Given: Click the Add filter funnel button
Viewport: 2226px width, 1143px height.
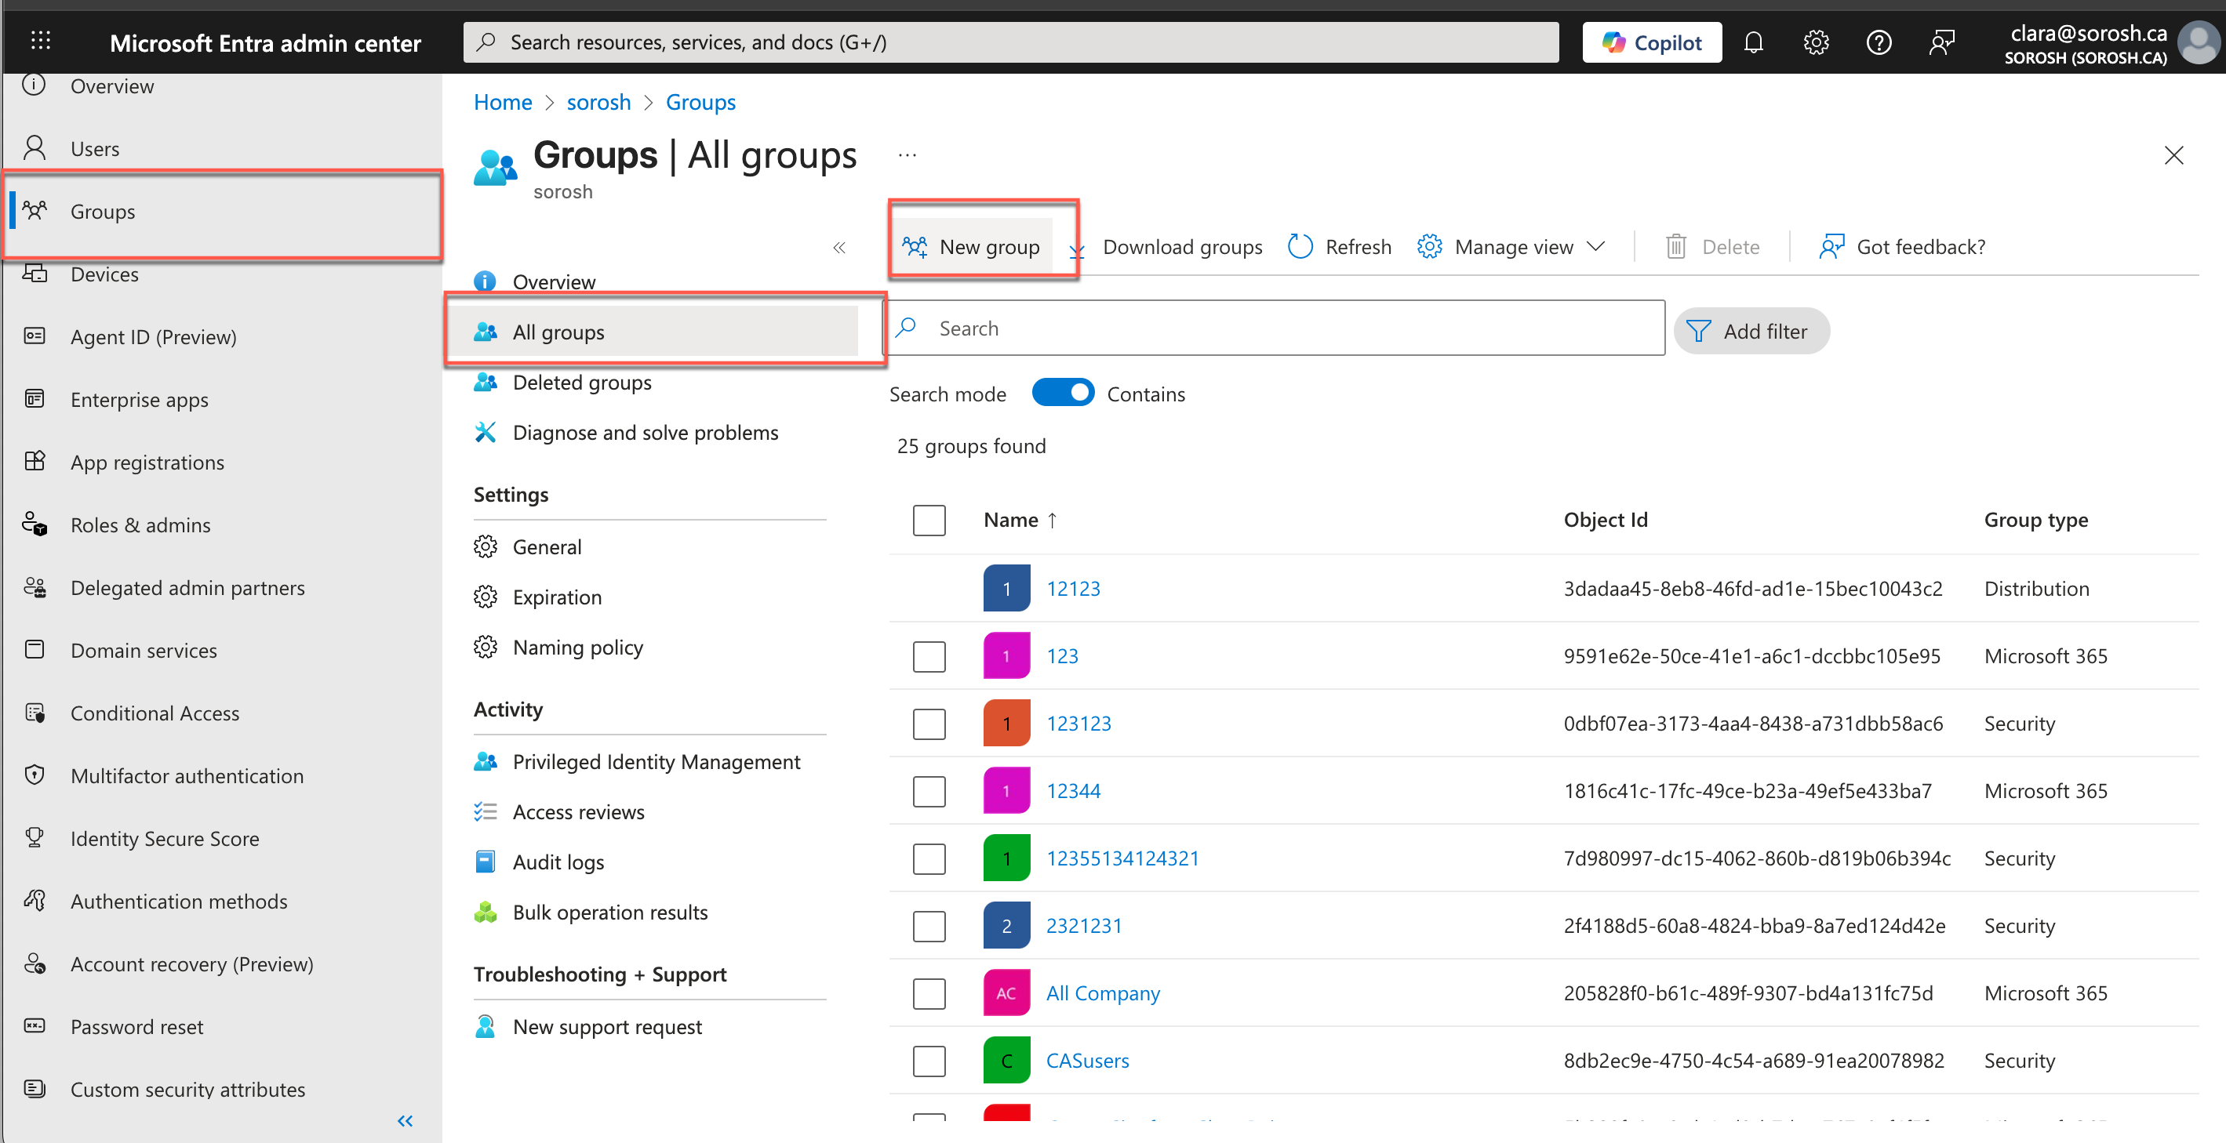Looking at the screenshot, I should pos(1751,332).
